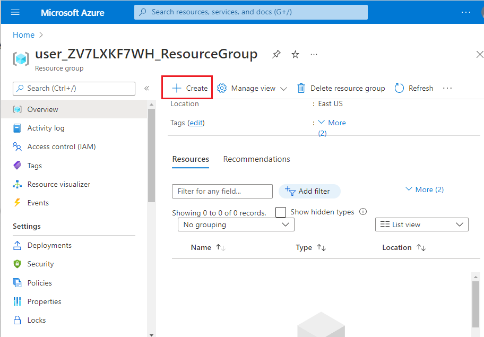Switch to the Recommendations tab

click(256, 159)
